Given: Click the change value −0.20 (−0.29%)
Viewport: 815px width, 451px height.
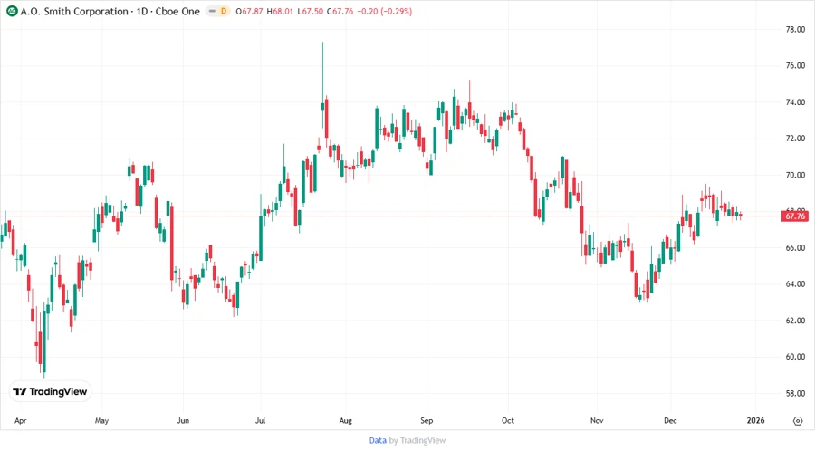Looking at the screenshot, I should pos(385,12).
